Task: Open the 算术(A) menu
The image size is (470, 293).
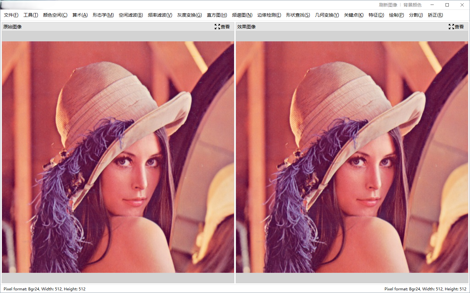Action: click(80, 15)
